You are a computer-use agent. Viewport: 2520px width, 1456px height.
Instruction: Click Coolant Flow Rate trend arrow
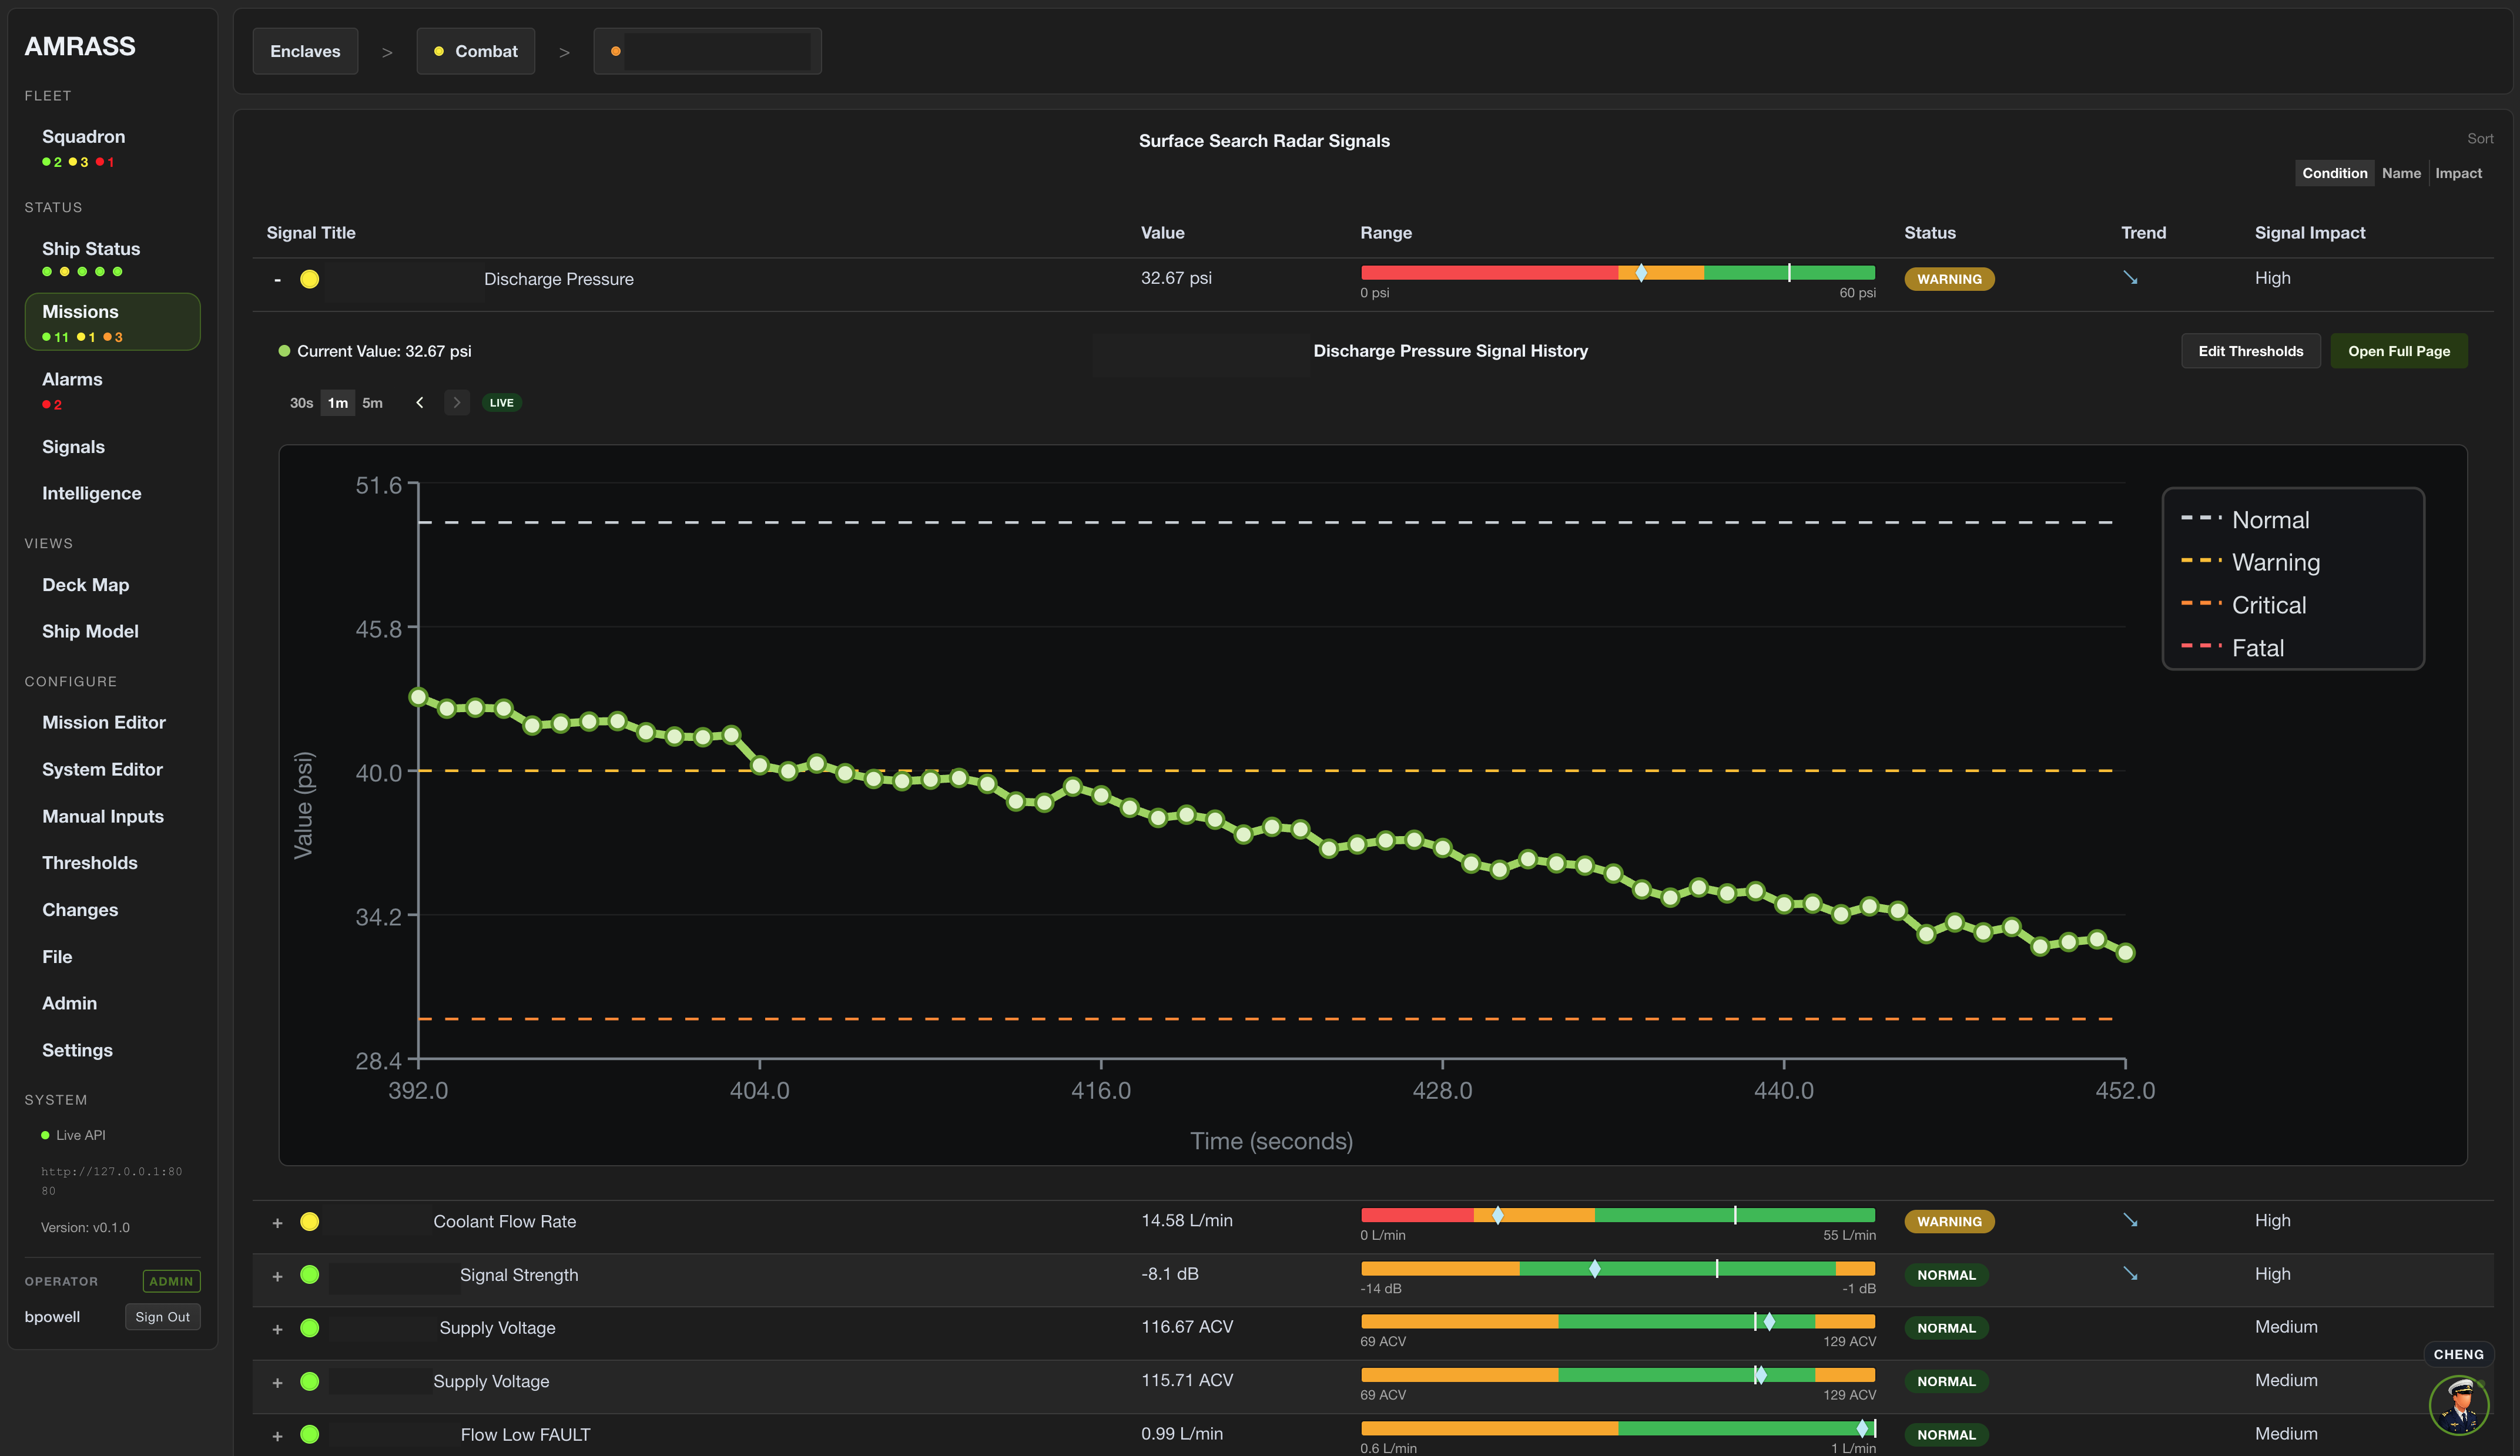point(2130,1220)
